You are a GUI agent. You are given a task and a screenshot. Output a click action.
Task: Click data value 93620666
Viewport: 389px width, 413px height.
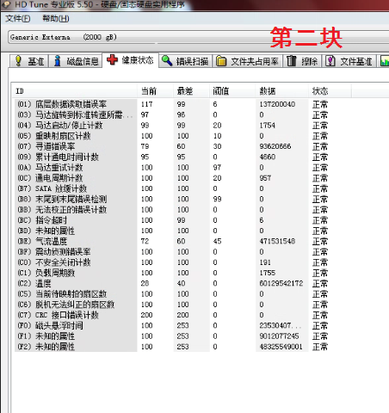[x=275, y=146]
